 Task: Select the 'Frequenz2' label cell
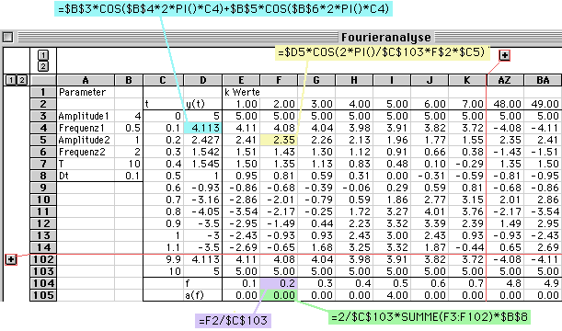[86, 152]
